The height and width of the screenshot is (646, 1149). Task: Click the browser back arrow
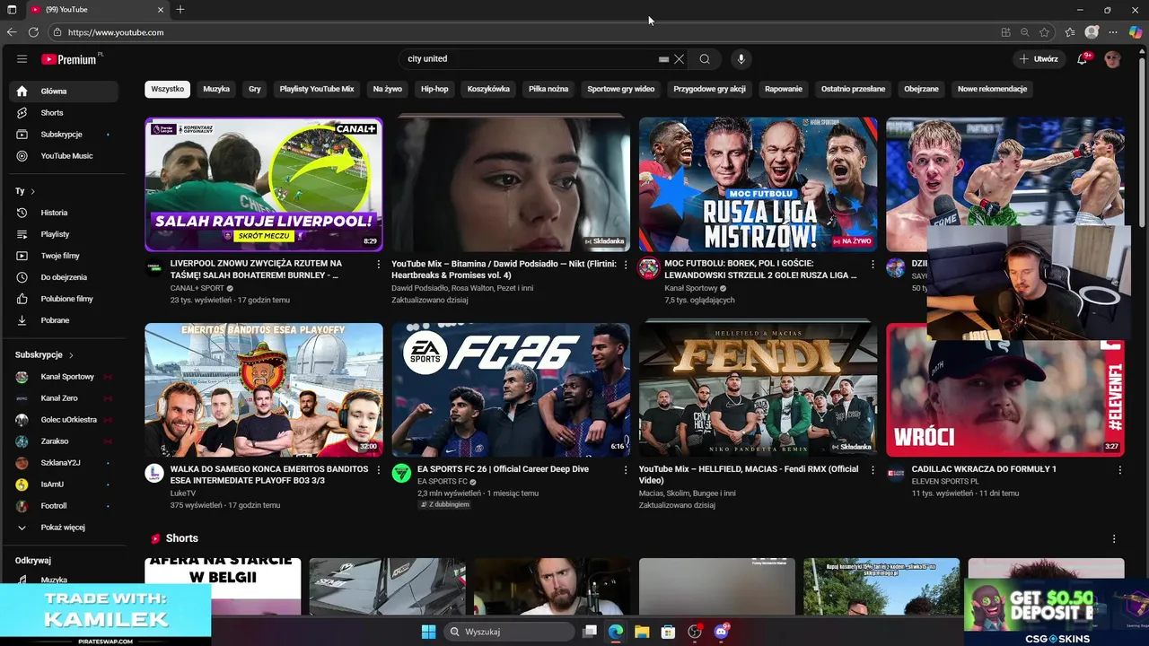(12, 32)
